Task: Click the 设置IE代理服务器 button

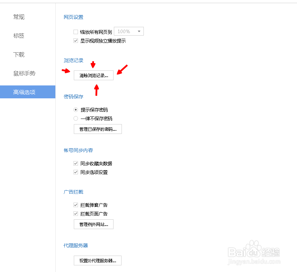Action: coord(97,260)
